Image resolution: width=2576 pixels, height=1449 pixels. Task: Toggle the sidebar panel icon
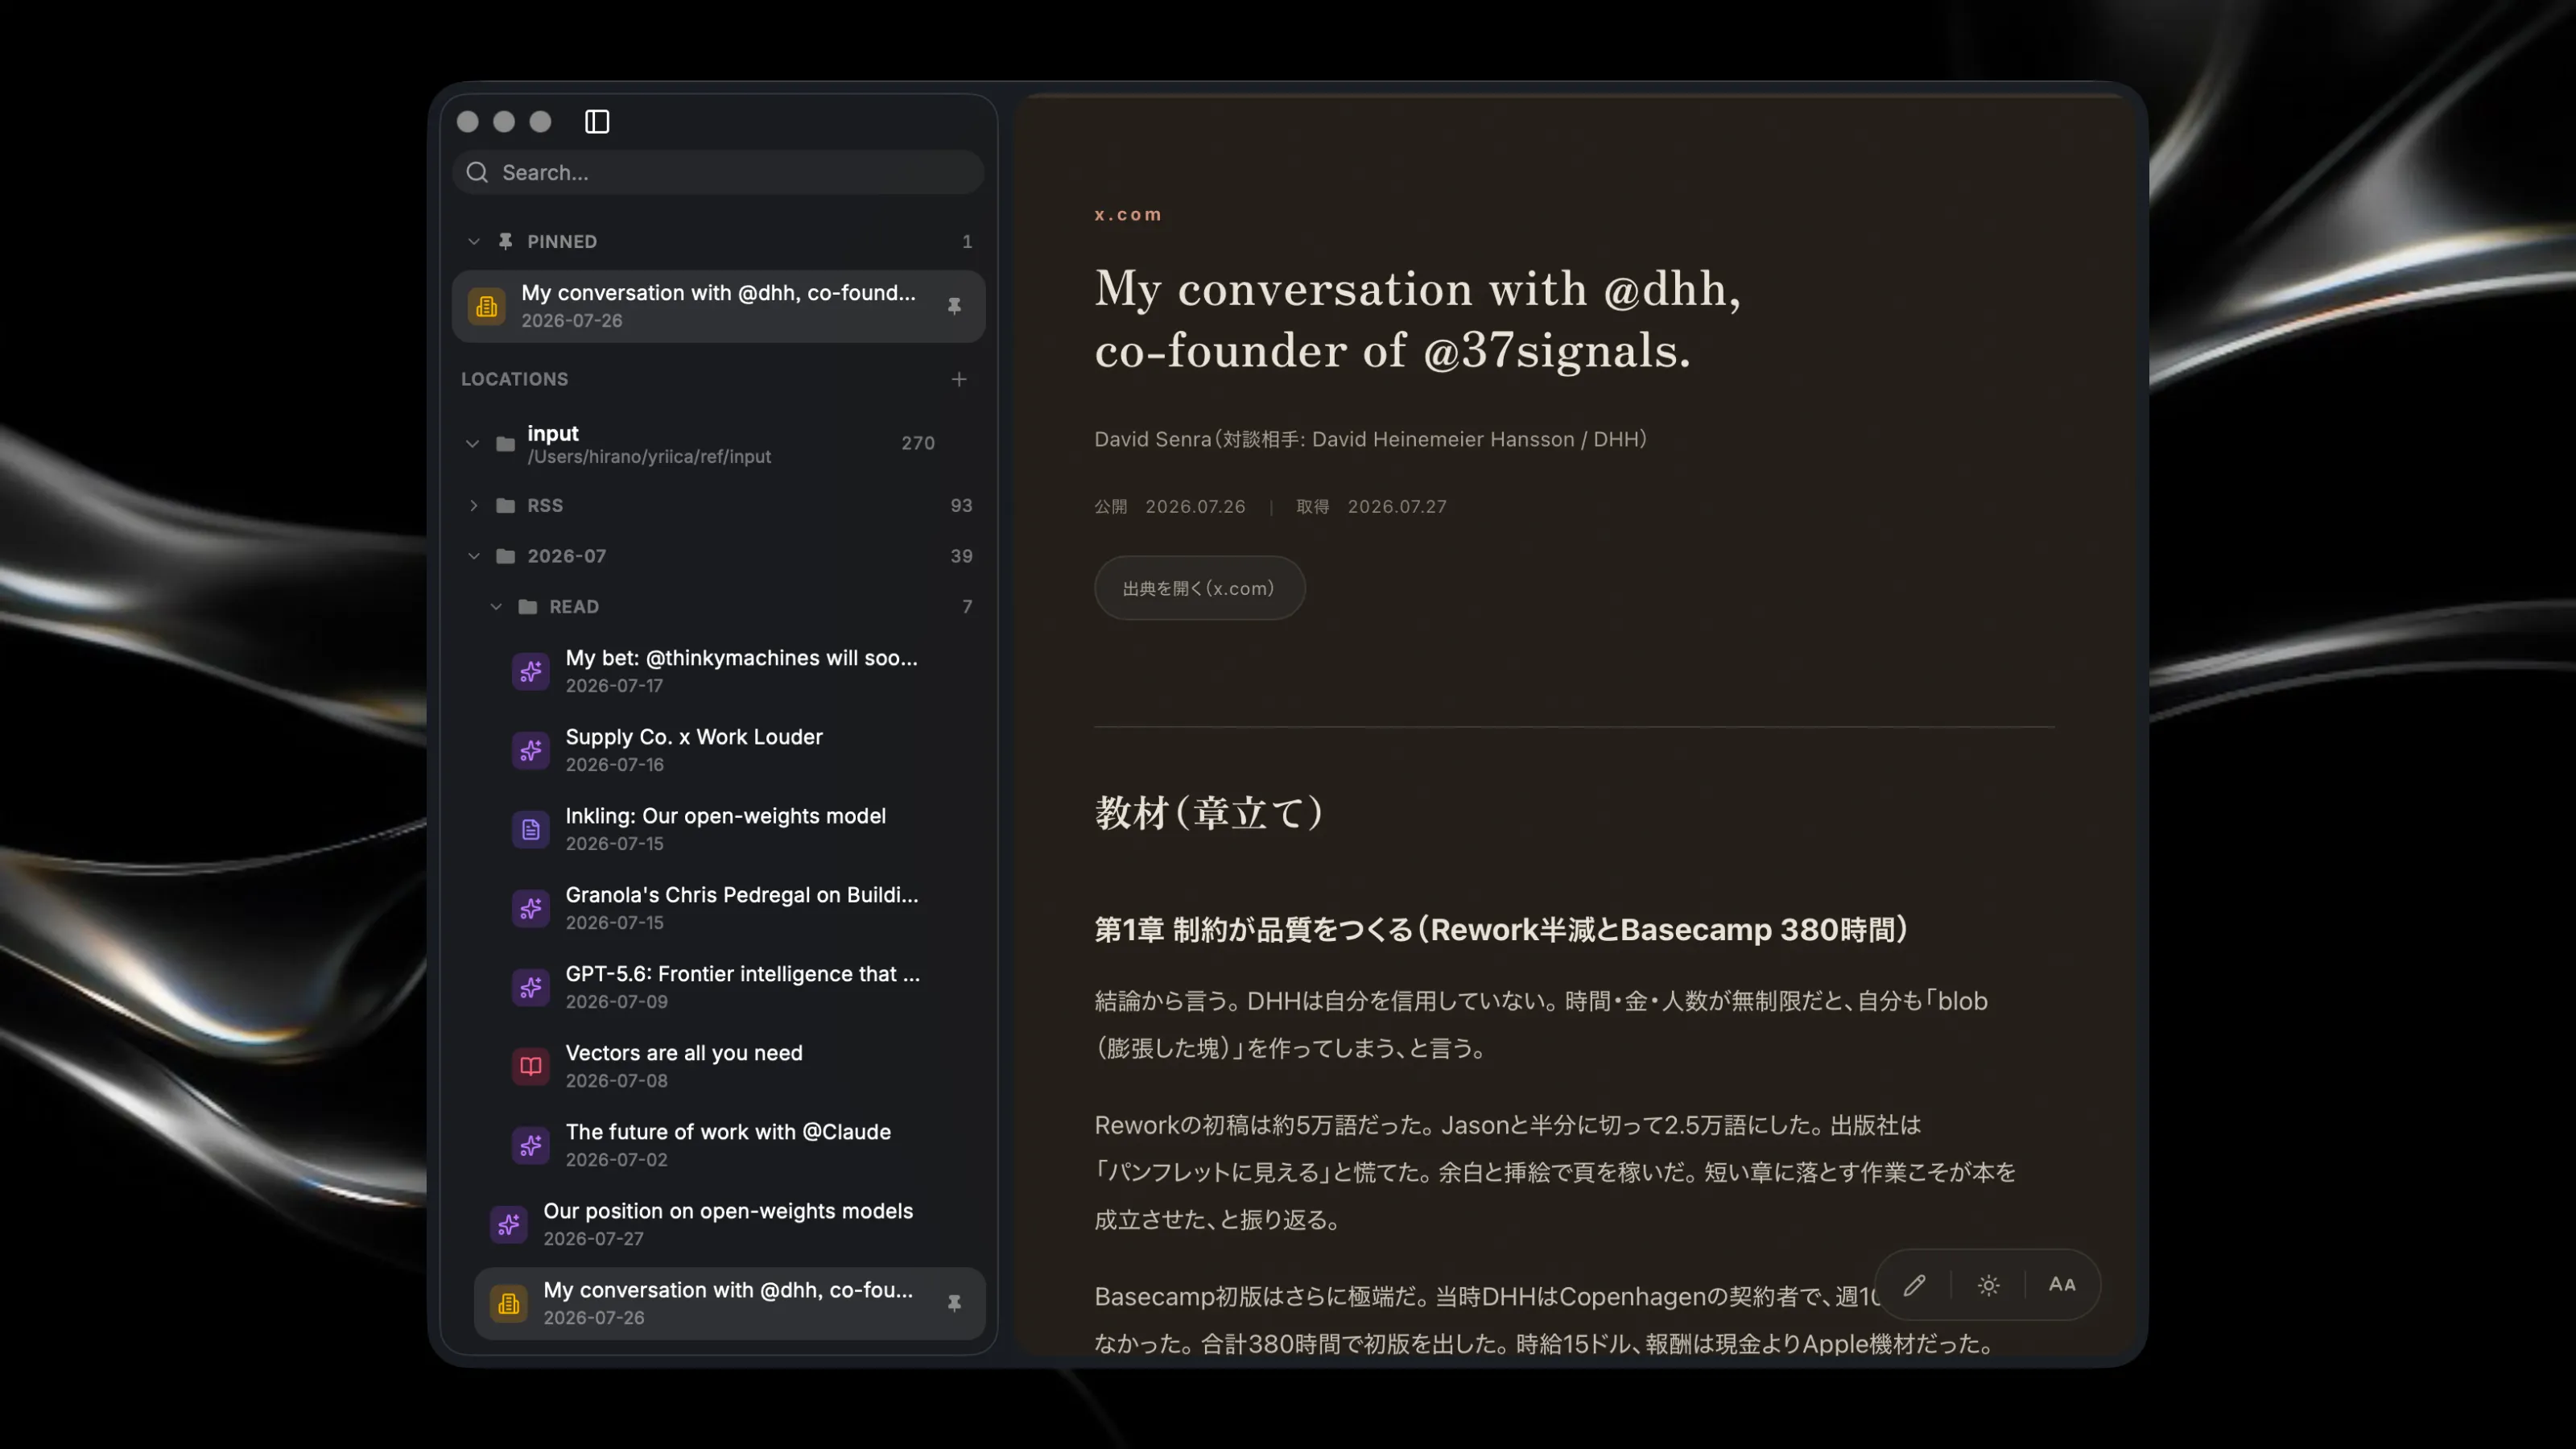click(x=597, y=121)
